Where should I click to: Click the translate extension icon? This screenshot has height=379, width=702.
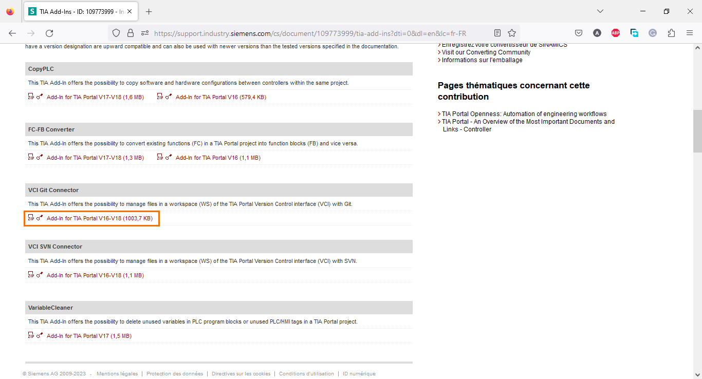[x=634, y=32]
